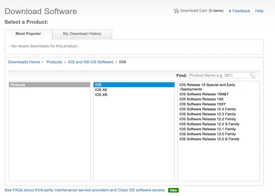This screenshot has height=196, width=275.
Task: Choose IOS Software Release 12.3 Family
Action: pos(207,114)
